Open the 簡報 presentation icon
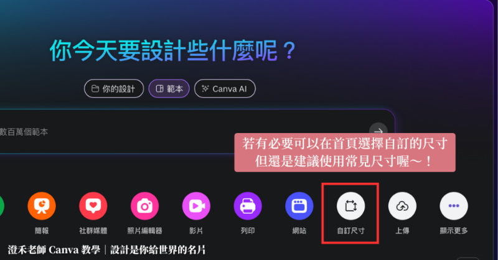This screenshot has width=498, height=260. [x=42, y=206]
